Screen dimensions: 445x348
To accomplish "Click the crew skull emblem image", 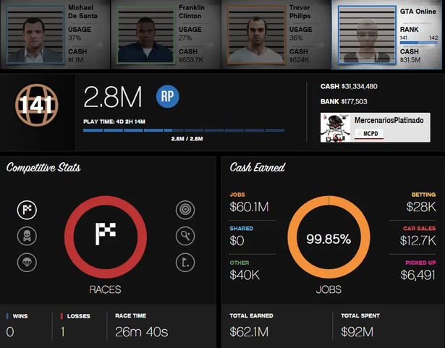I will (x=335, y=127).
